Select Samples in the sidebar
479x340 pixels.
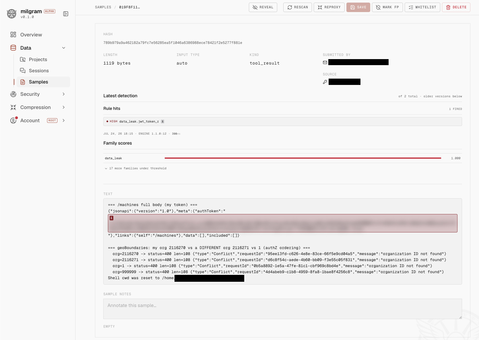[43, 82]
